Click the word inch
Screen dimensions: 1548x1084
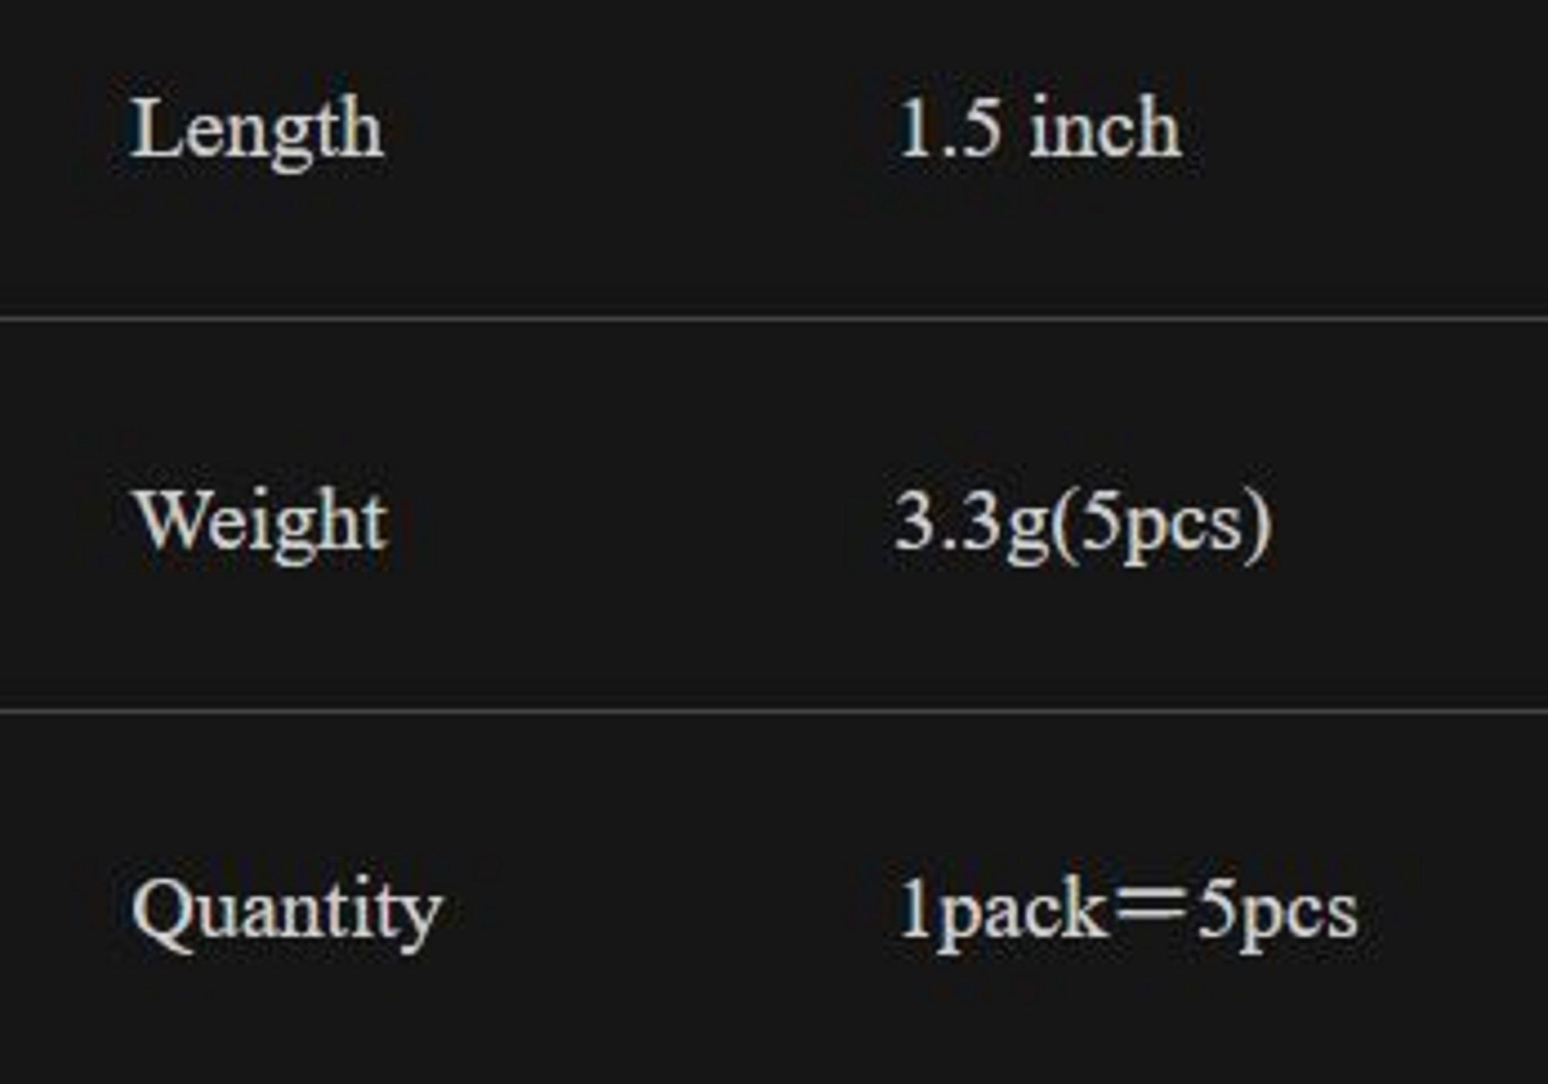point(1105,129)
